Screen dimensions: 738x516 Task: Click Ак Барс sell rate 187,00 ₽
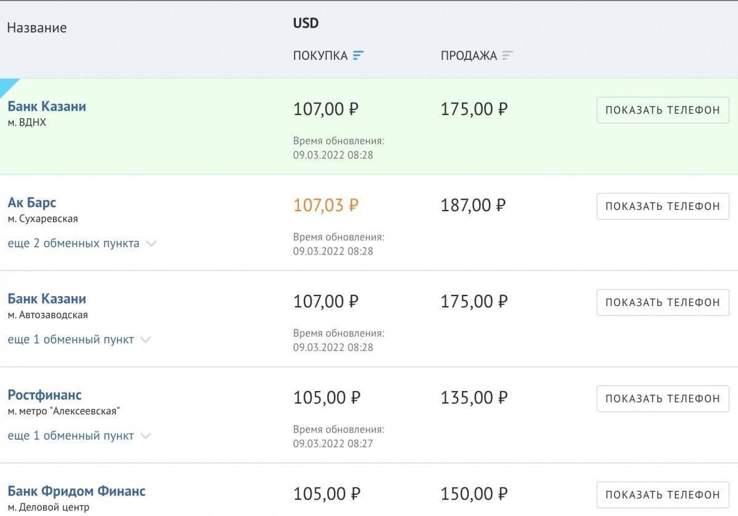tap(473, 205)
